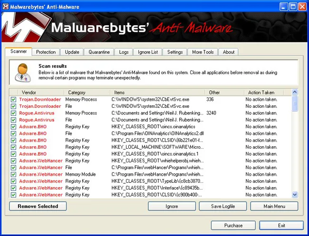Select the Rogue.Antivirus Memory Process vendor entry
309x236 pixels.
click(x=37, y=113)
